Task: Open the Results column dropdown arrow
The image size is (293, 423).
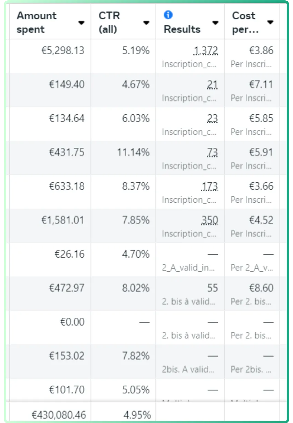Action: tap(215, 23)
